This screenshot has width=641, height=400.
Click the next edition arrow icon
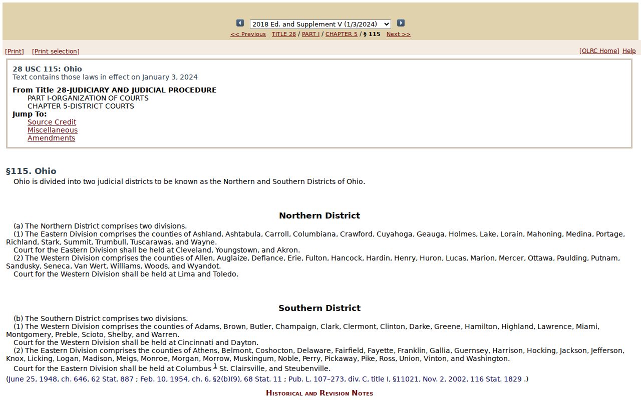coord(401,23)
